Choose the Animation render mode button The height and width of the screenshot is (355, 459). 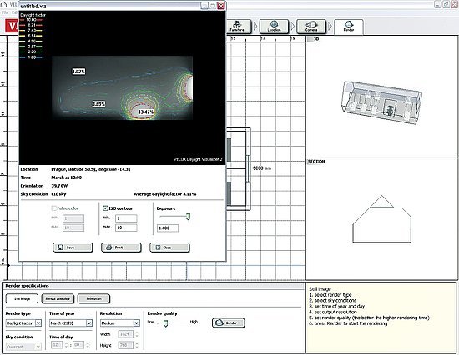[94, 298]
